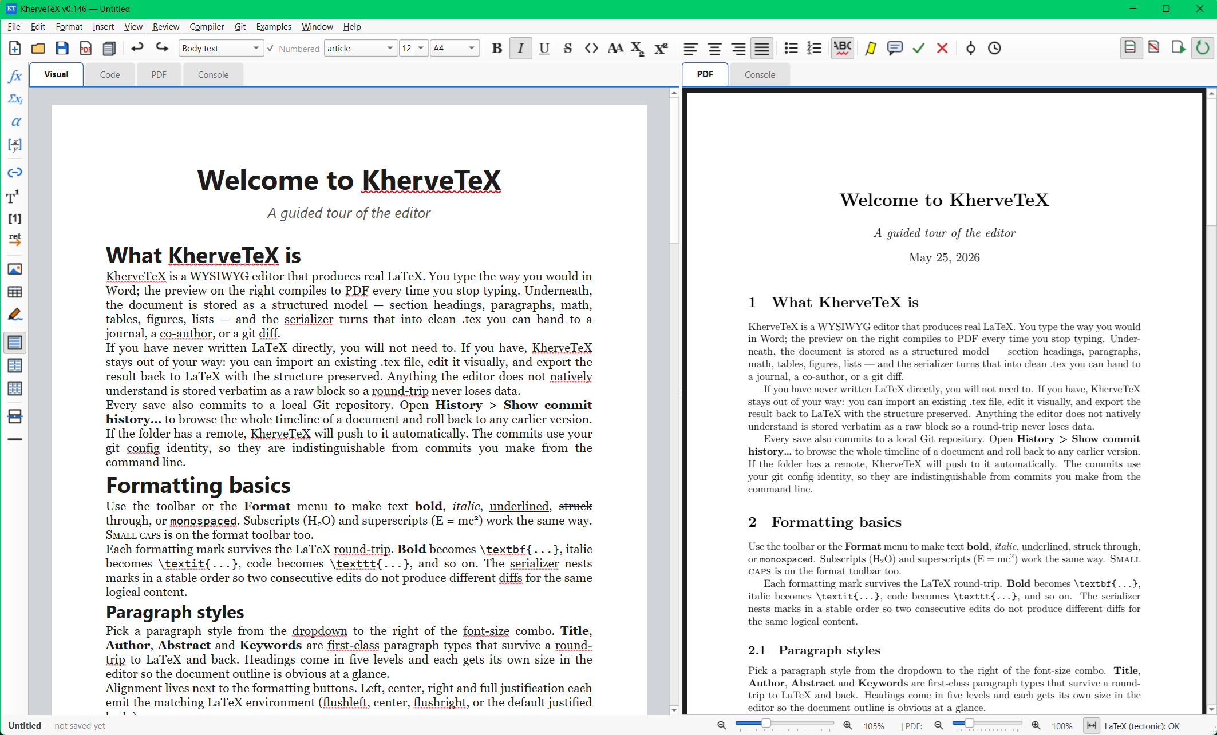Expand the article document class dropdown
Screen dimensions: 1217x735
[361, 49]
